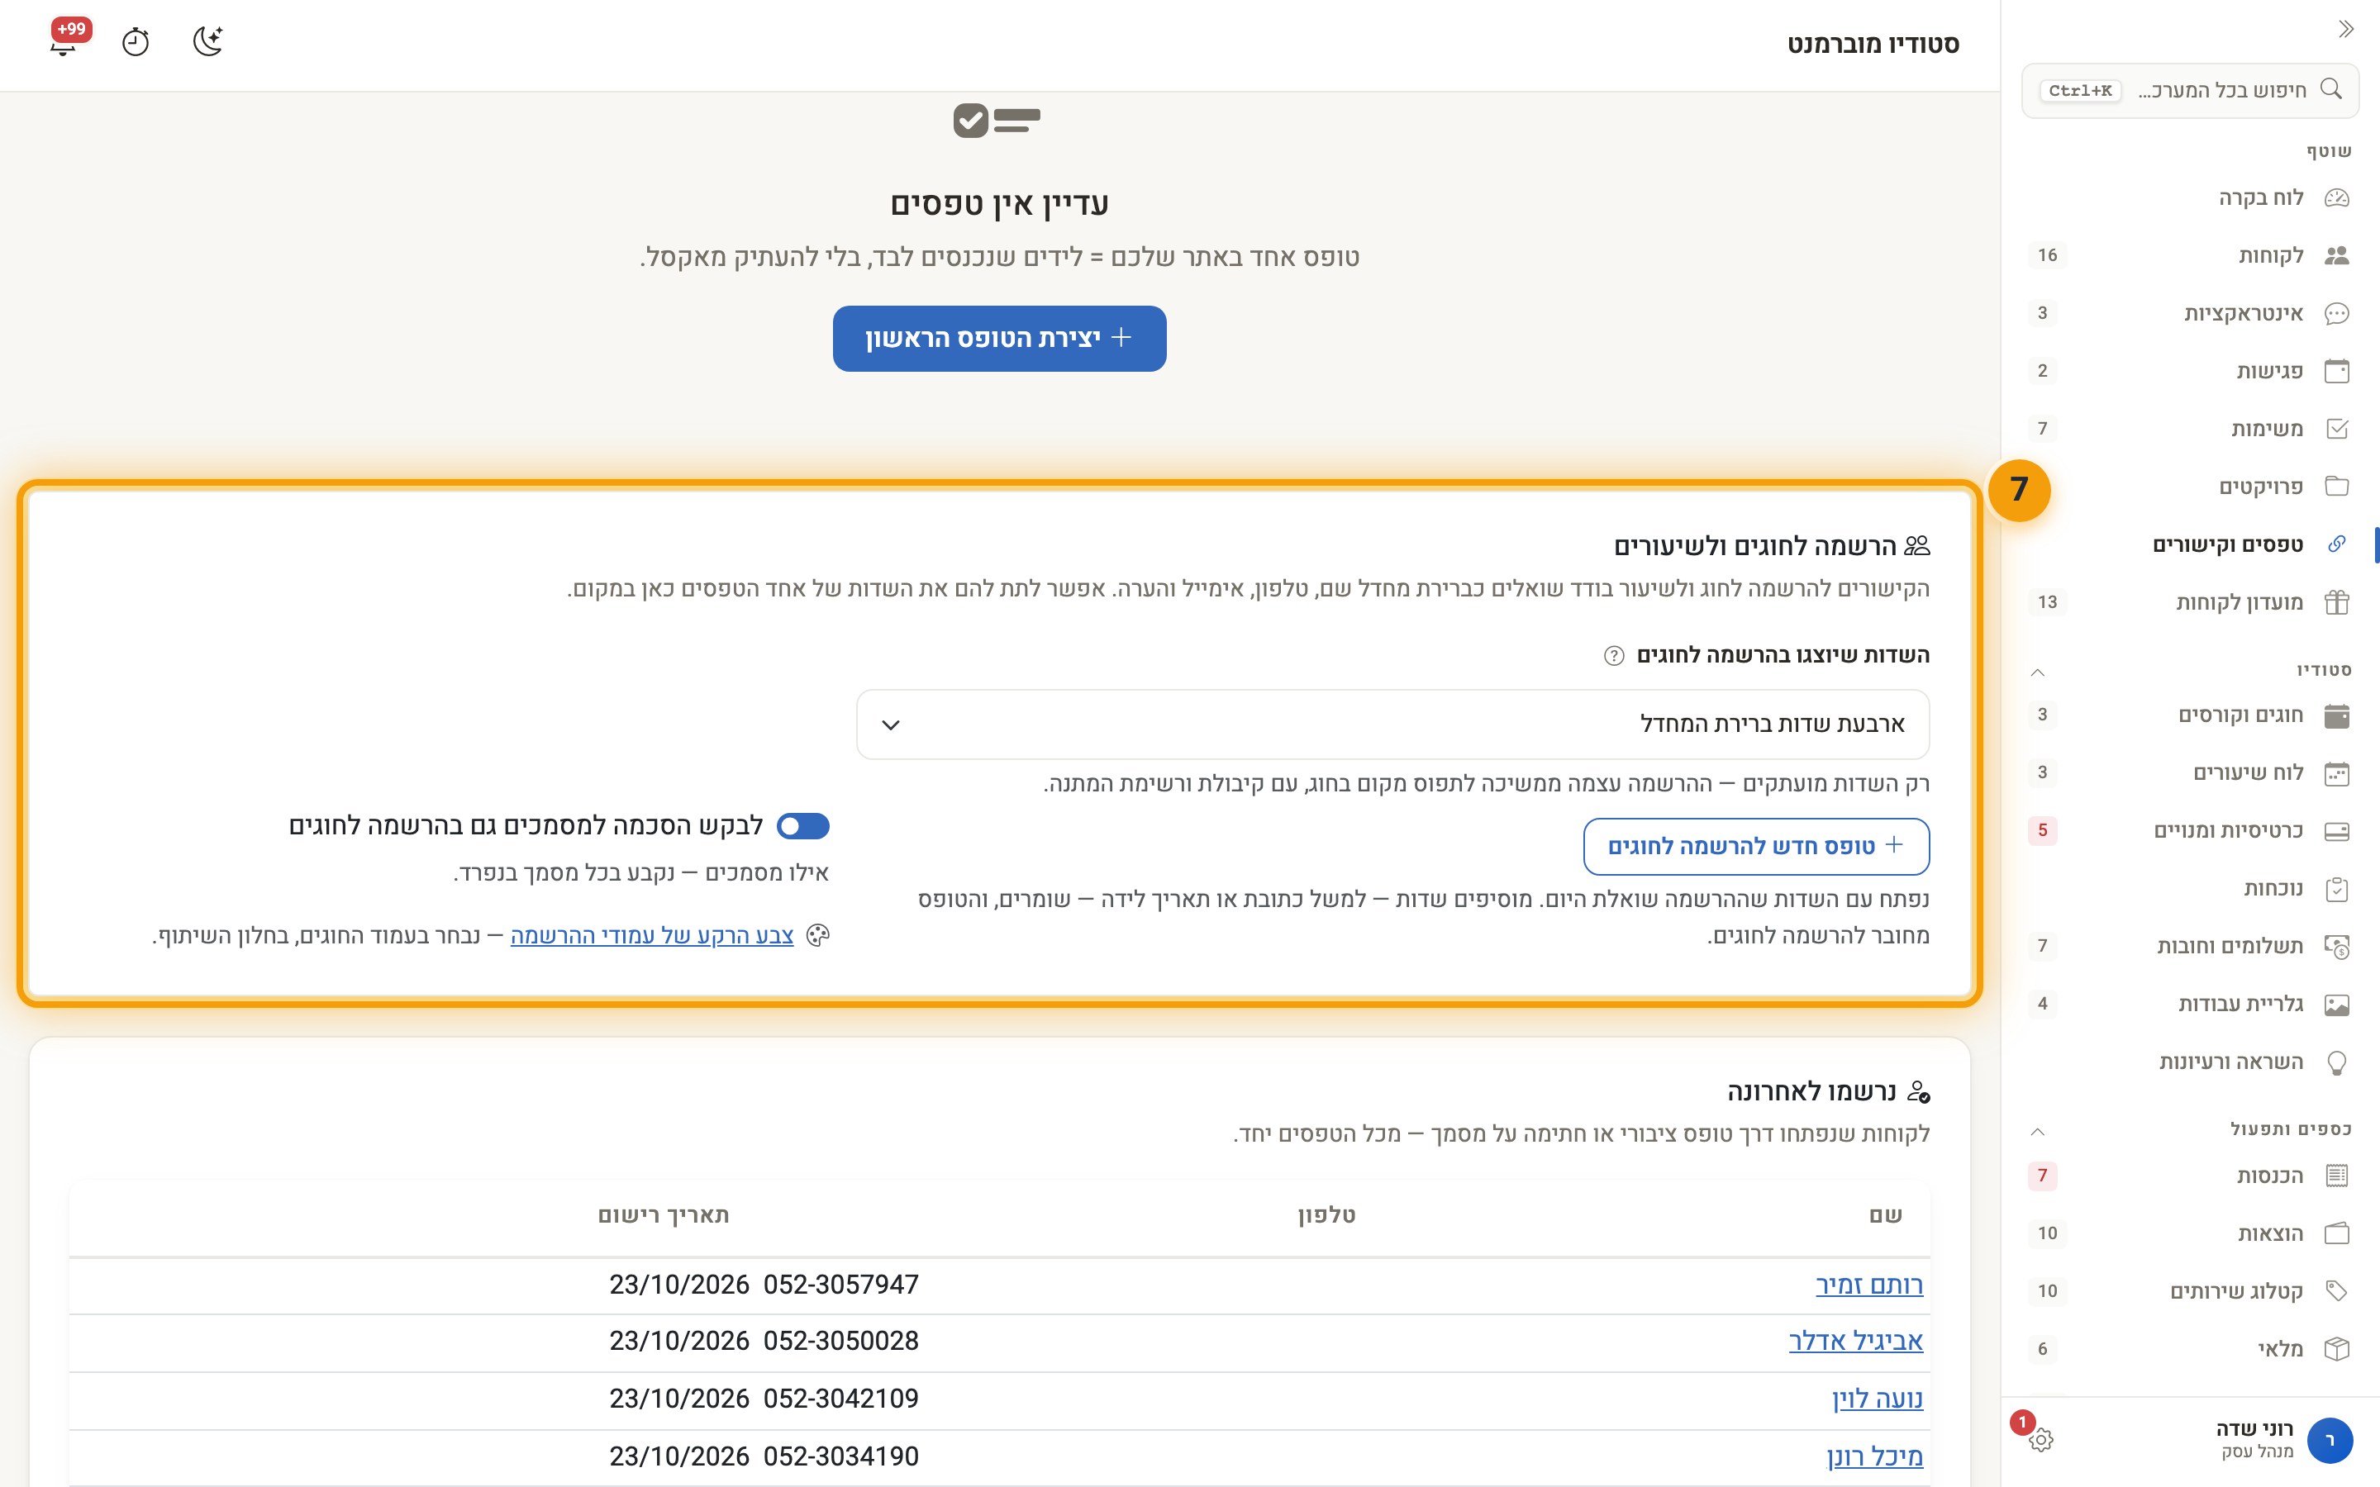Open notifications bell with 99+ badge
Image resolution: width=2380 pixels, height=1487 pixels.
[x=64, y=41]
